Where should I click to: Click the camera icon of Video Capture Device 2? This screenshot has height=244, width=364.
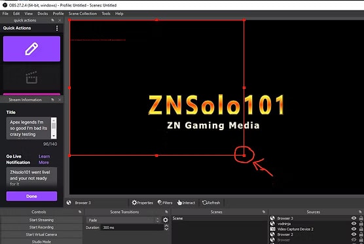pyautogui.click(x=272, y=229)
